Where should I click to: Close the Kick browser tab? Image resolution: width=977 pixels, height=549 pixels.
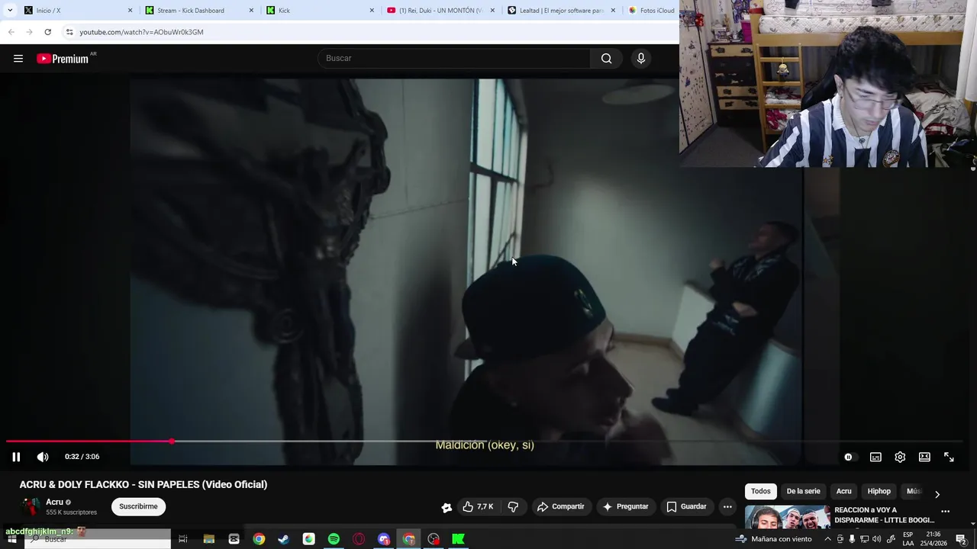tap(372, 11)
